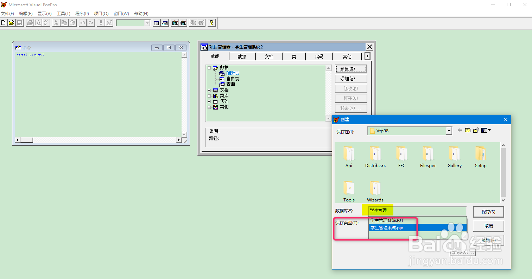Click the Print toolbar icon
Image resolution: width=532 pixels, height=279 pixels.
coord(30,23)
